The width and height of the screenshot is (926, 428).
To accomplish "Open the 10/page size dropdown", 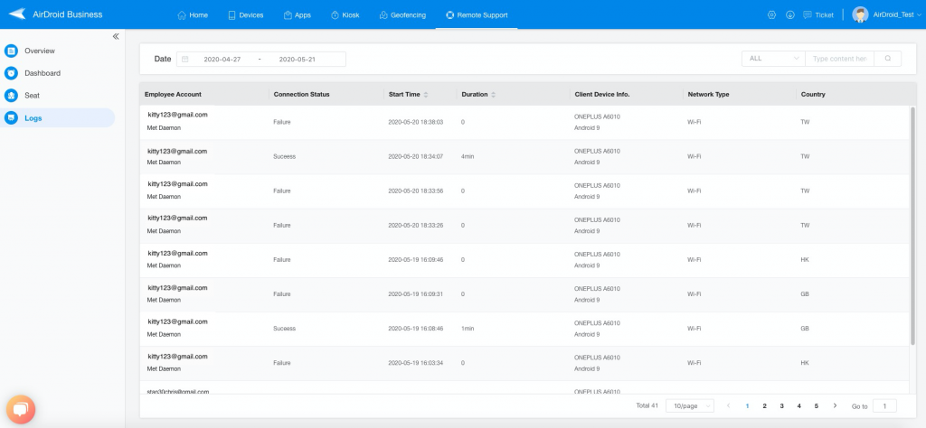I will (690, 405).
